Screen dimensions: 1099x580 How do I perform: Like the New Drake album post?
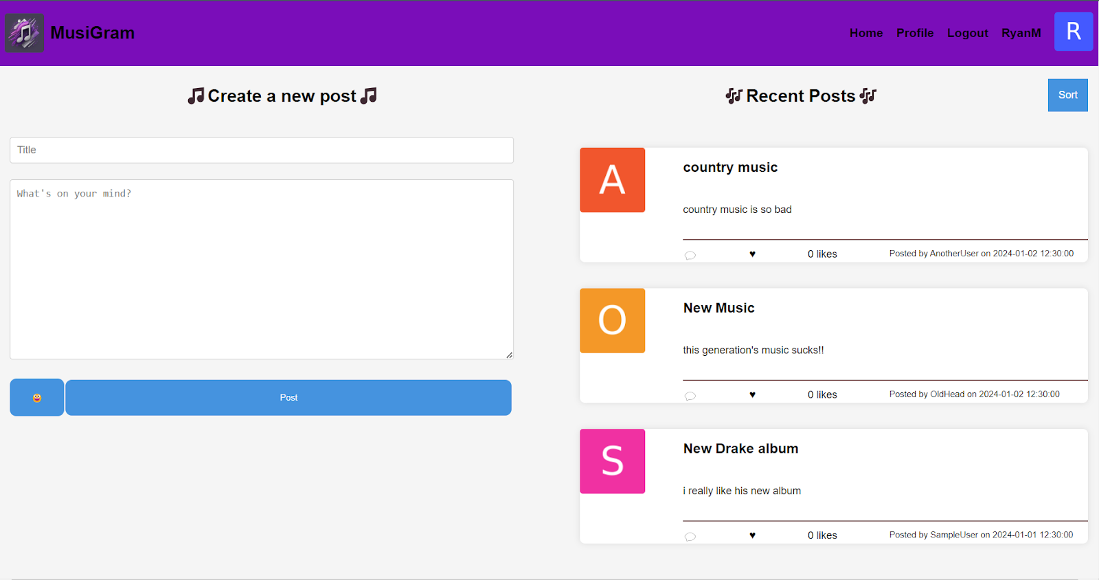[752, 535]
